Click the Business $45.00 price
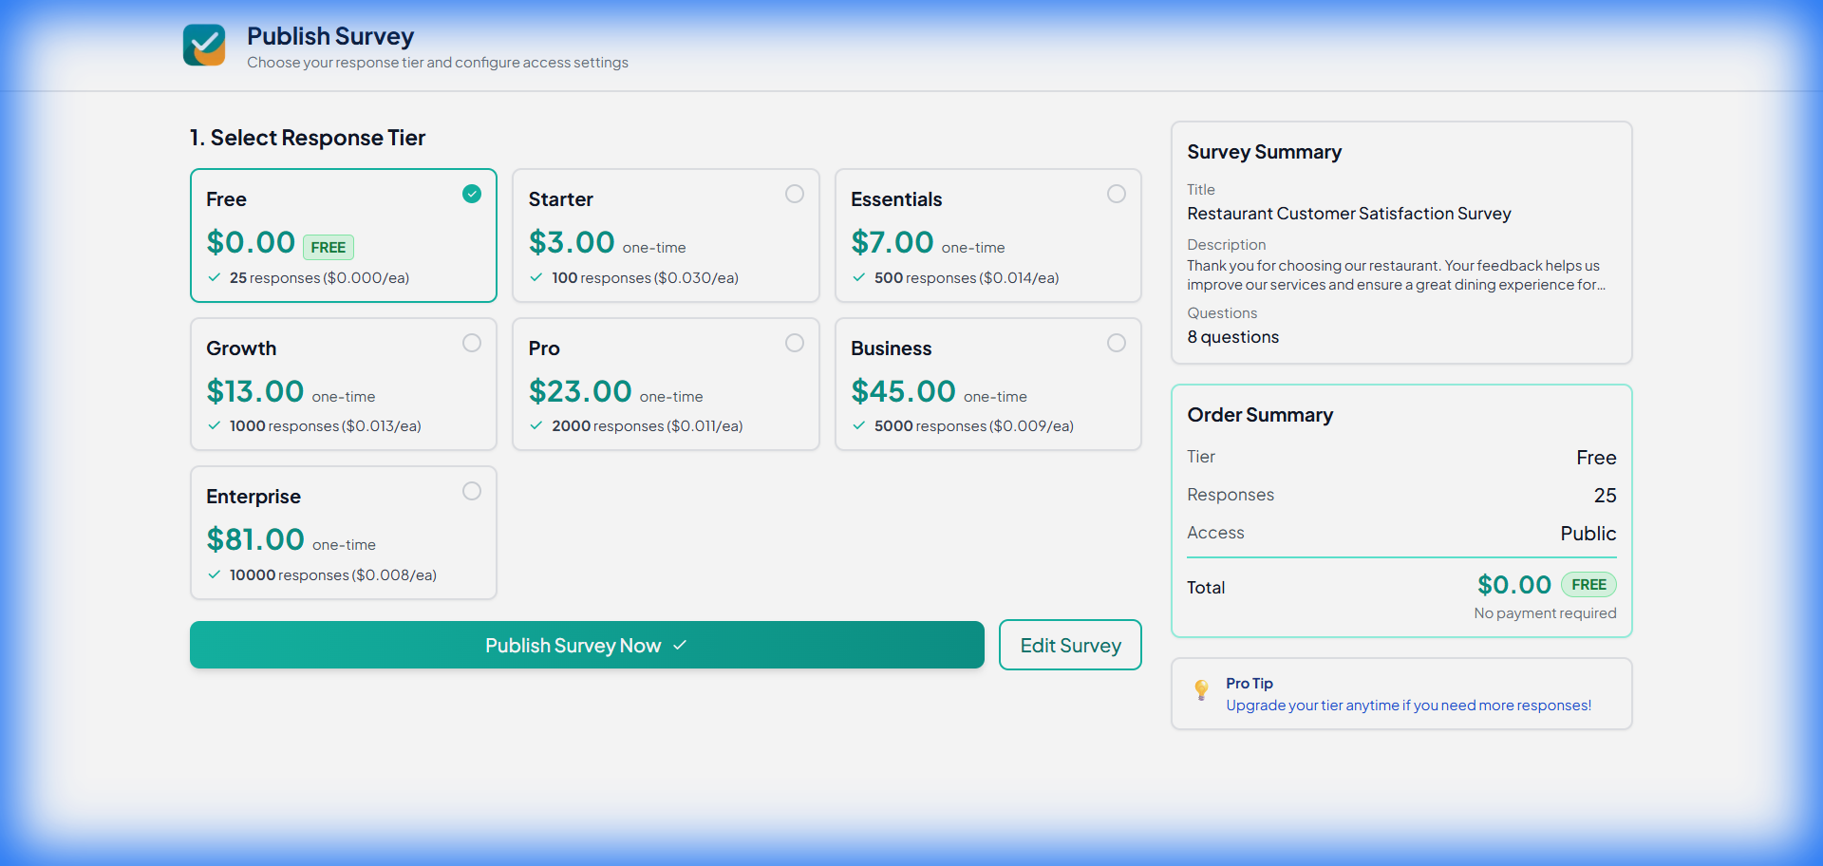This screenshot has width=1823, height=866. [903, 391]
